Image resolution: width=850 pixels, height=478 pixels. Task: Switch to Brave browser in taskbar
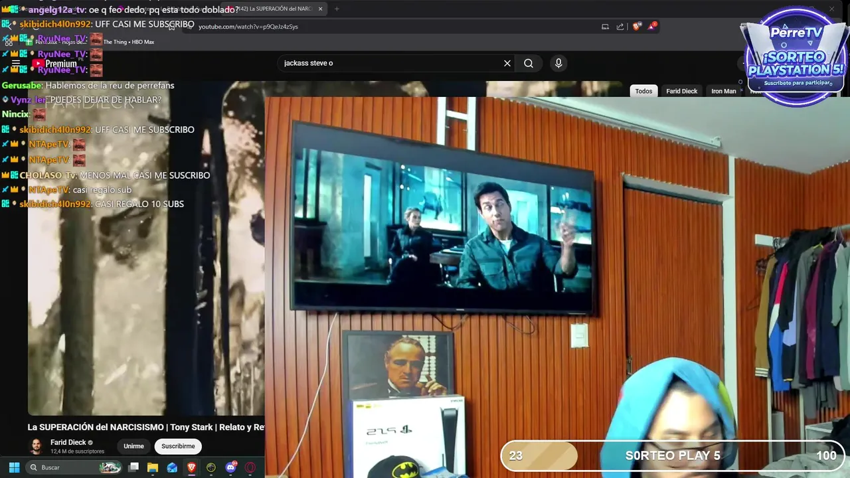[x=191, y=467]
